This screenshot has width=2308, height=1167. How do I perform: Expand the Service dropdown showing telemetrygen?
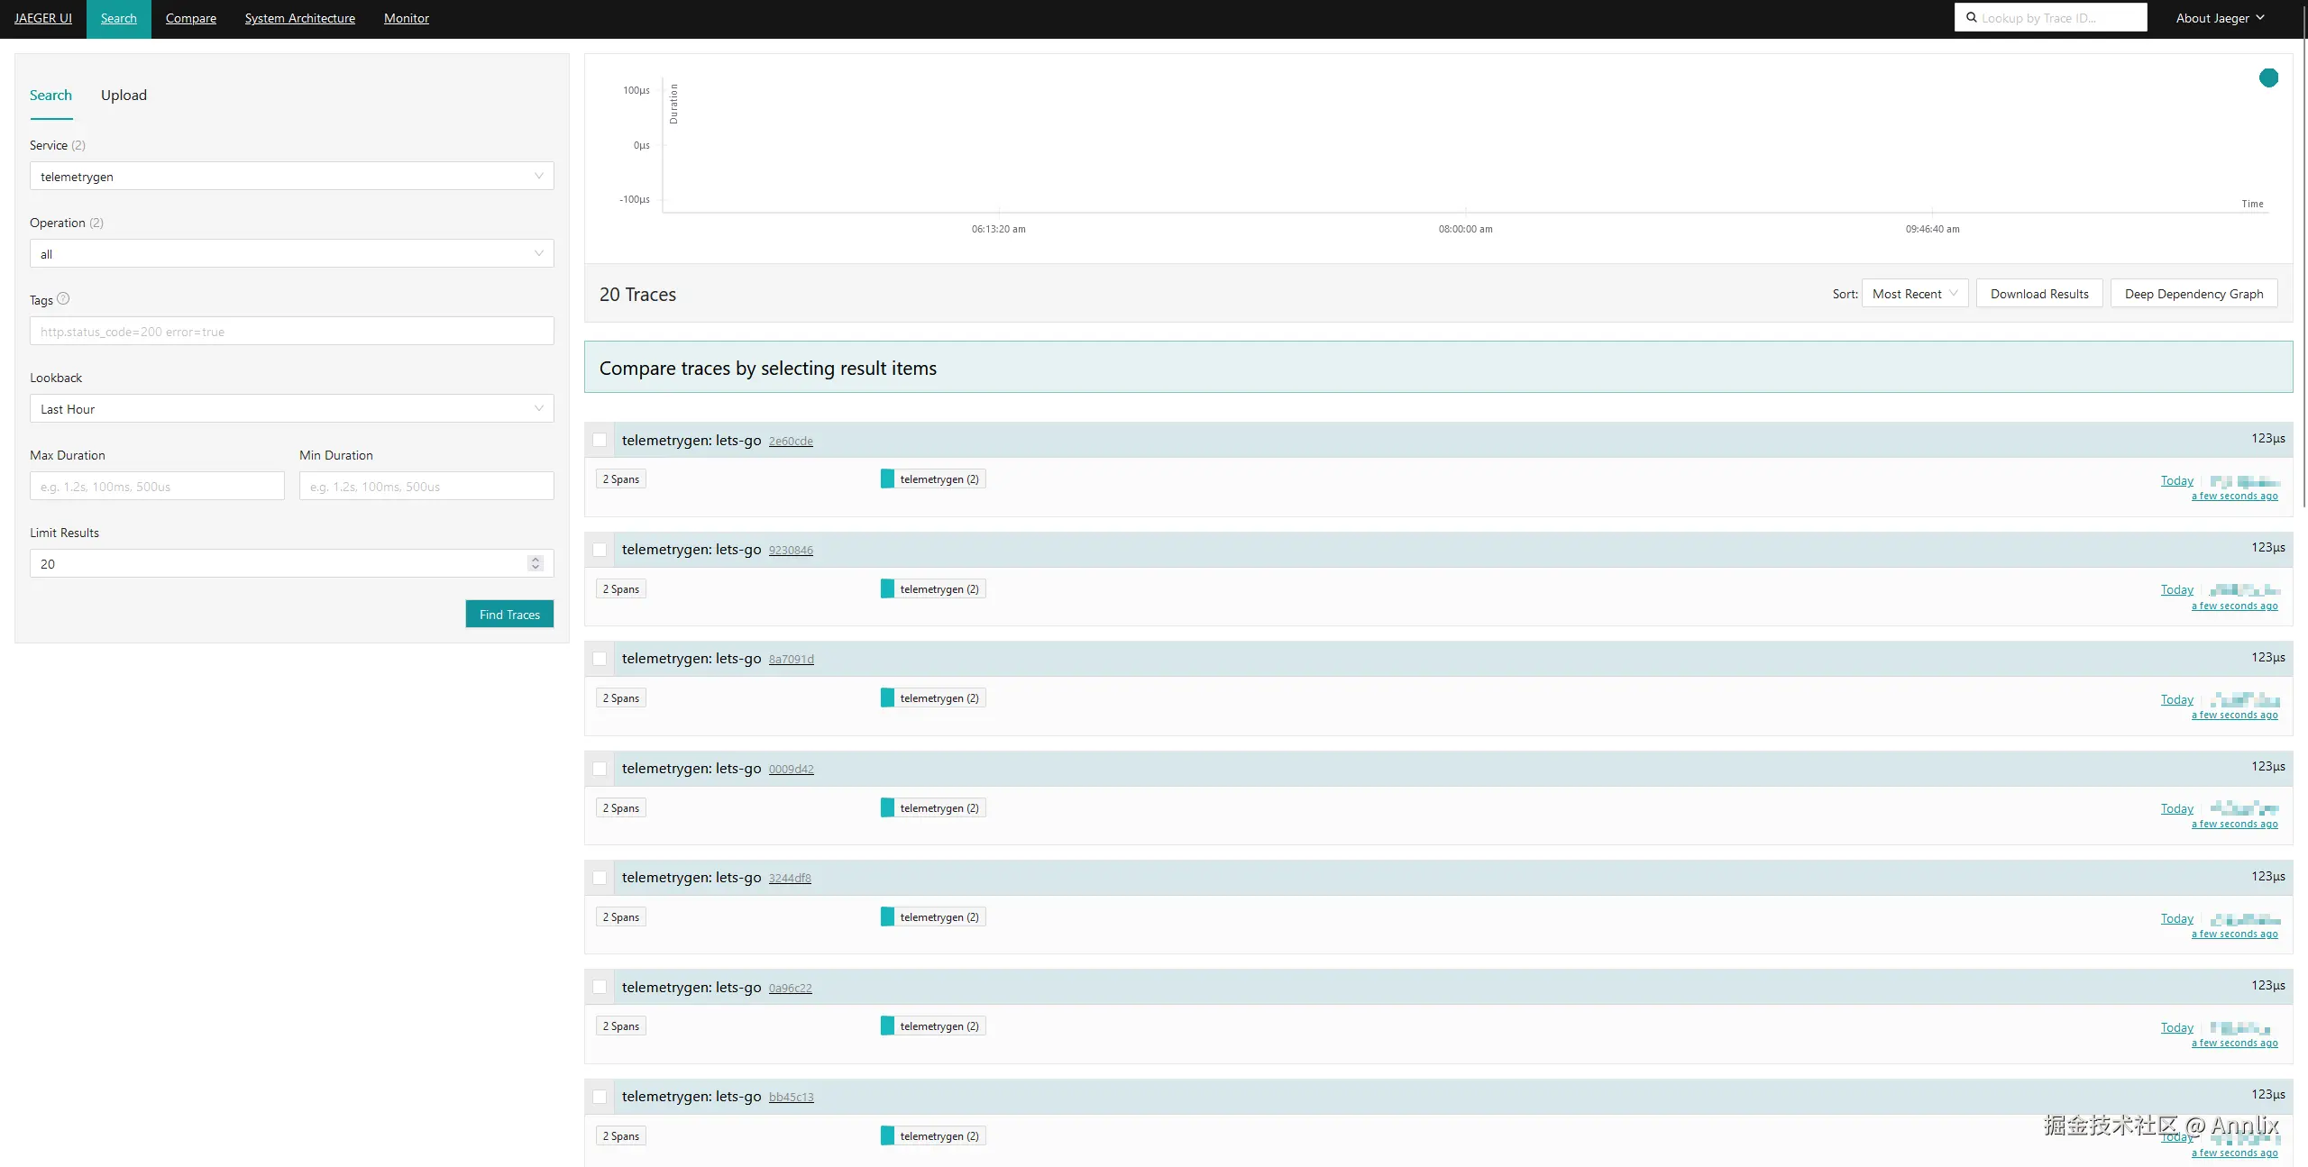tap(291, 177)
